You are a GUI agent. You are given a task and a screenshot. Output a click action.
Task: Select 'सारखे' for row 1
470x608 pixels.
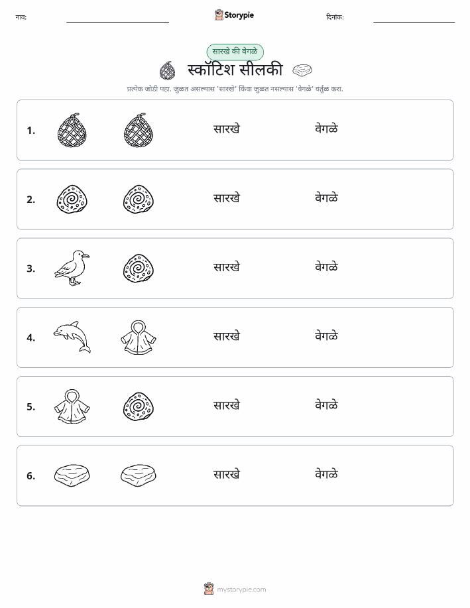tap(227, 129)
